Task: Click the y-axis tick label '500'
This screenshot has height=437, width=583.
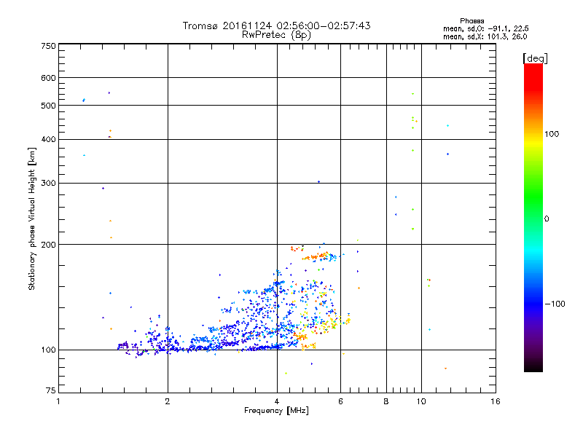Action: (x=48, y=106)
